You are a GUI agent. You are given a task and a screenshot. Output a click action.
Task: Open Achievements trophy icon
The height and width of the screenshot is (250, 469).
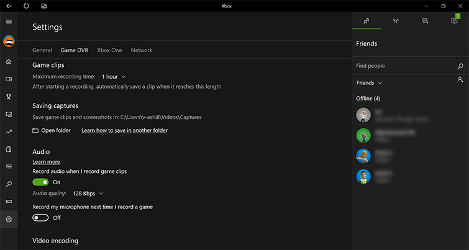9,97
